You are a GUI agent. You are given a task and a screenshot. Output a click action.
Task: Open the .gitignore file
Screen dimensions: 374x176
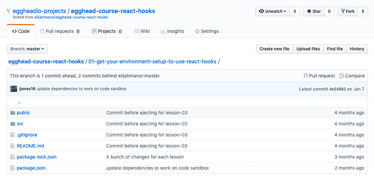tap(27, 135)
